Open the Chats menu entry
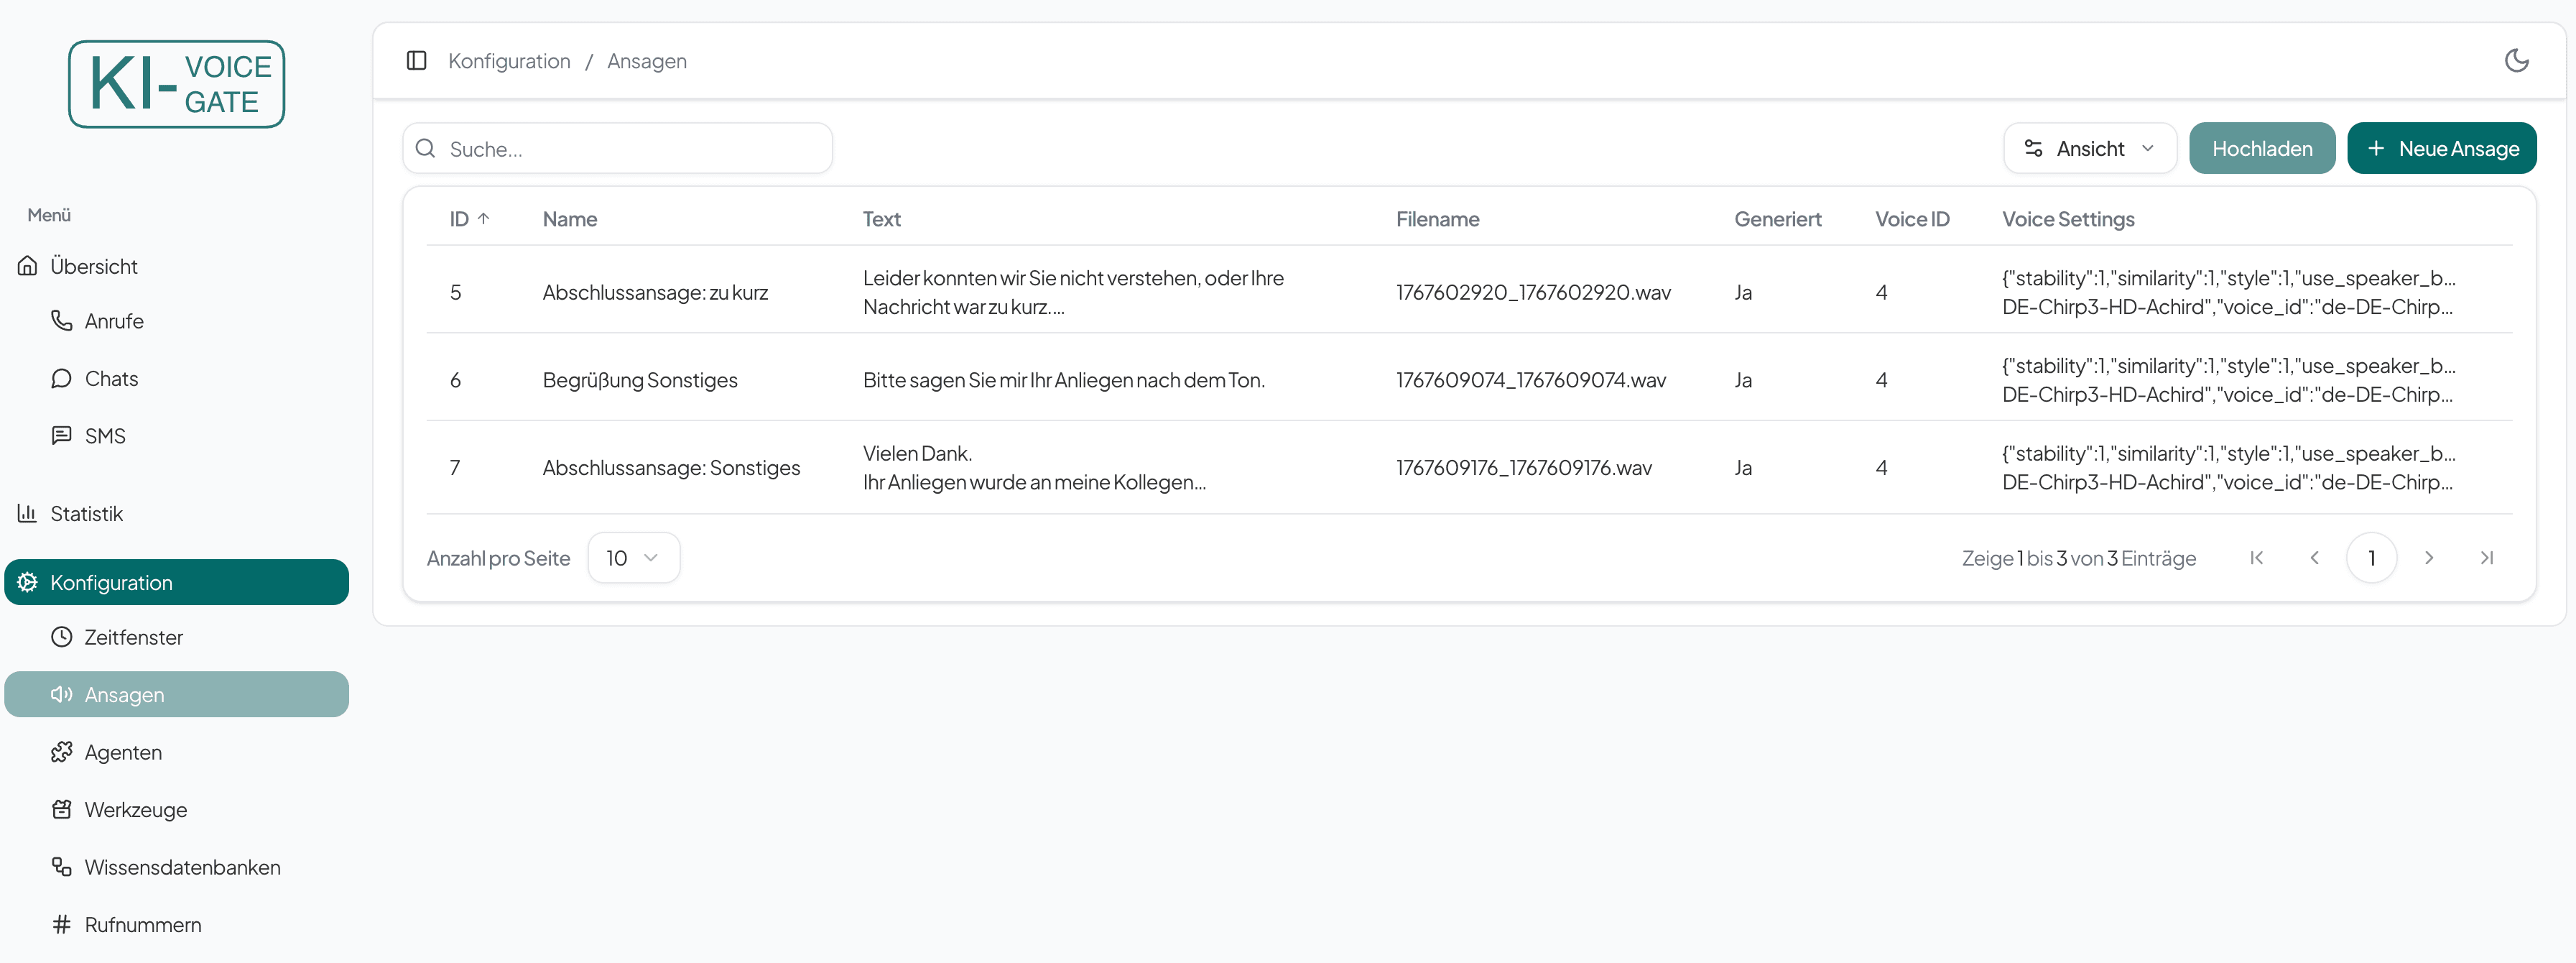Image resolution: width=2576 pixels, height=963 pixels. pos(111,379)
